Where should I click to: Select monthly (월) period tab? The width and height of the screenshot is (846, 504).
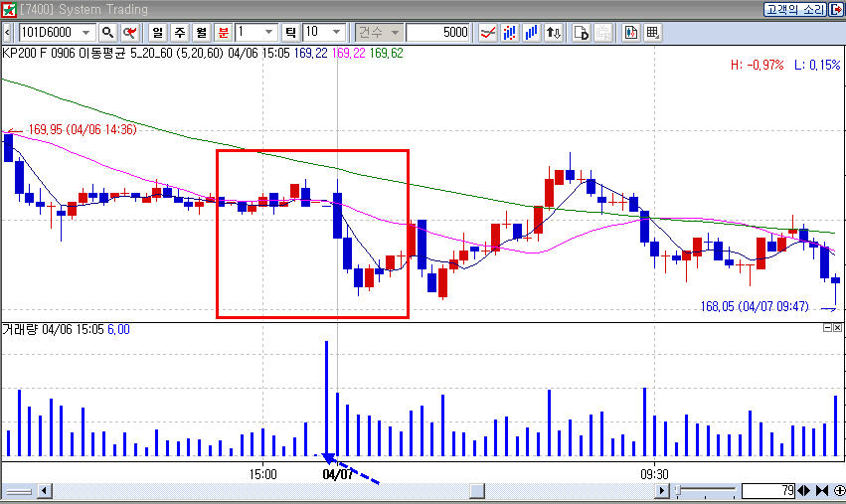[x=201, y=33]
